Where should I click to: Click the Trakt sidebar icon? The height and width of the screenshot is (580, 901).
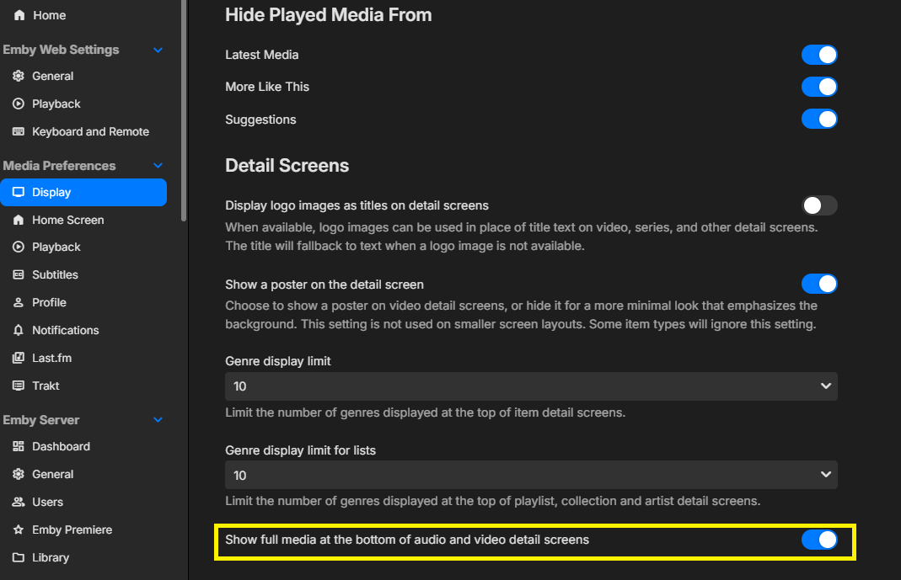coord(18,386)
